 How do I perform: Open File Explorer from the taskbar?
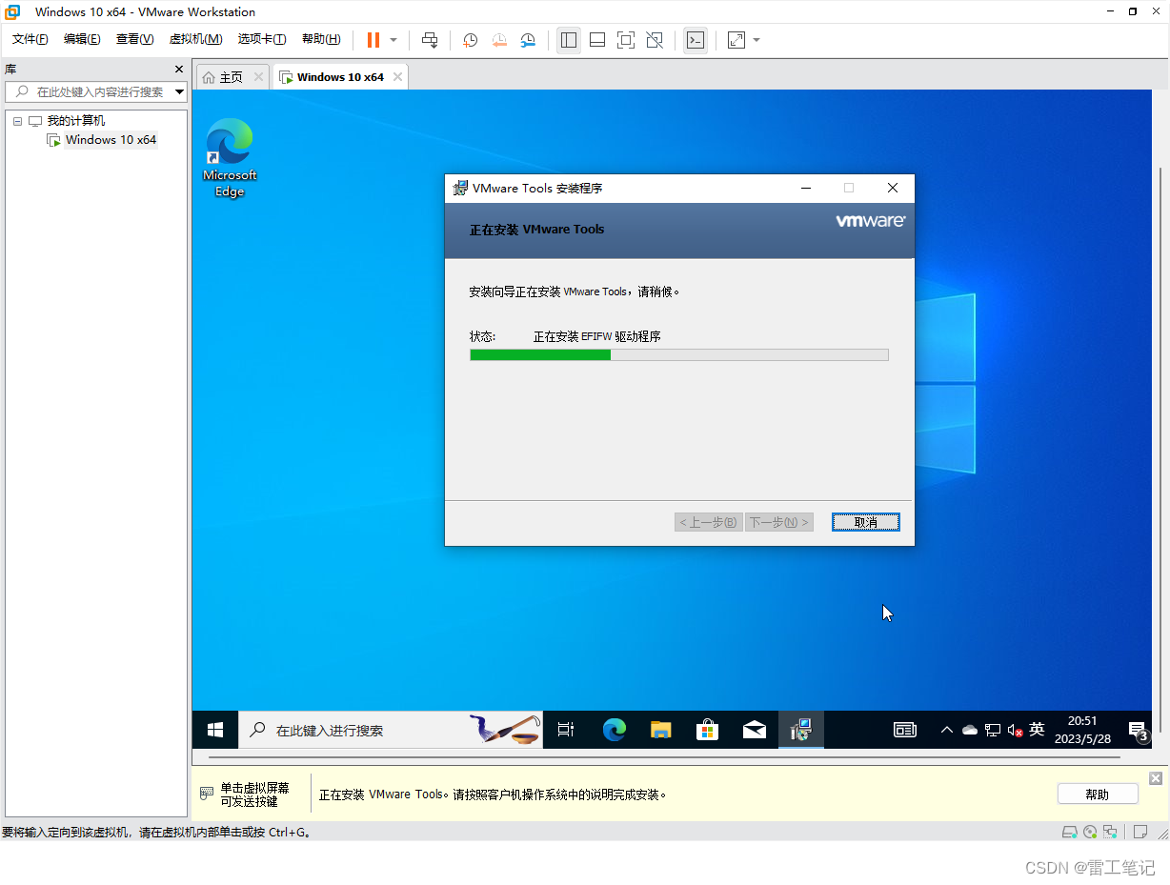click(661, 730)
